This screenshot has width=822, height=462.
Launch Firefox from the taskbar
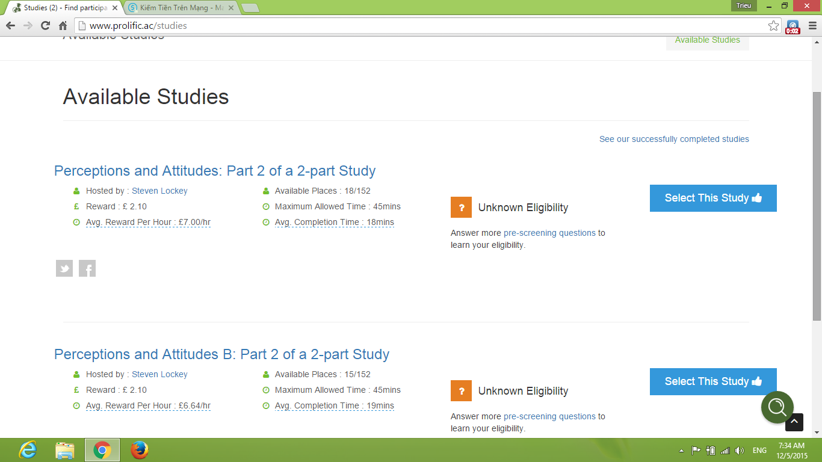(140, 450)
